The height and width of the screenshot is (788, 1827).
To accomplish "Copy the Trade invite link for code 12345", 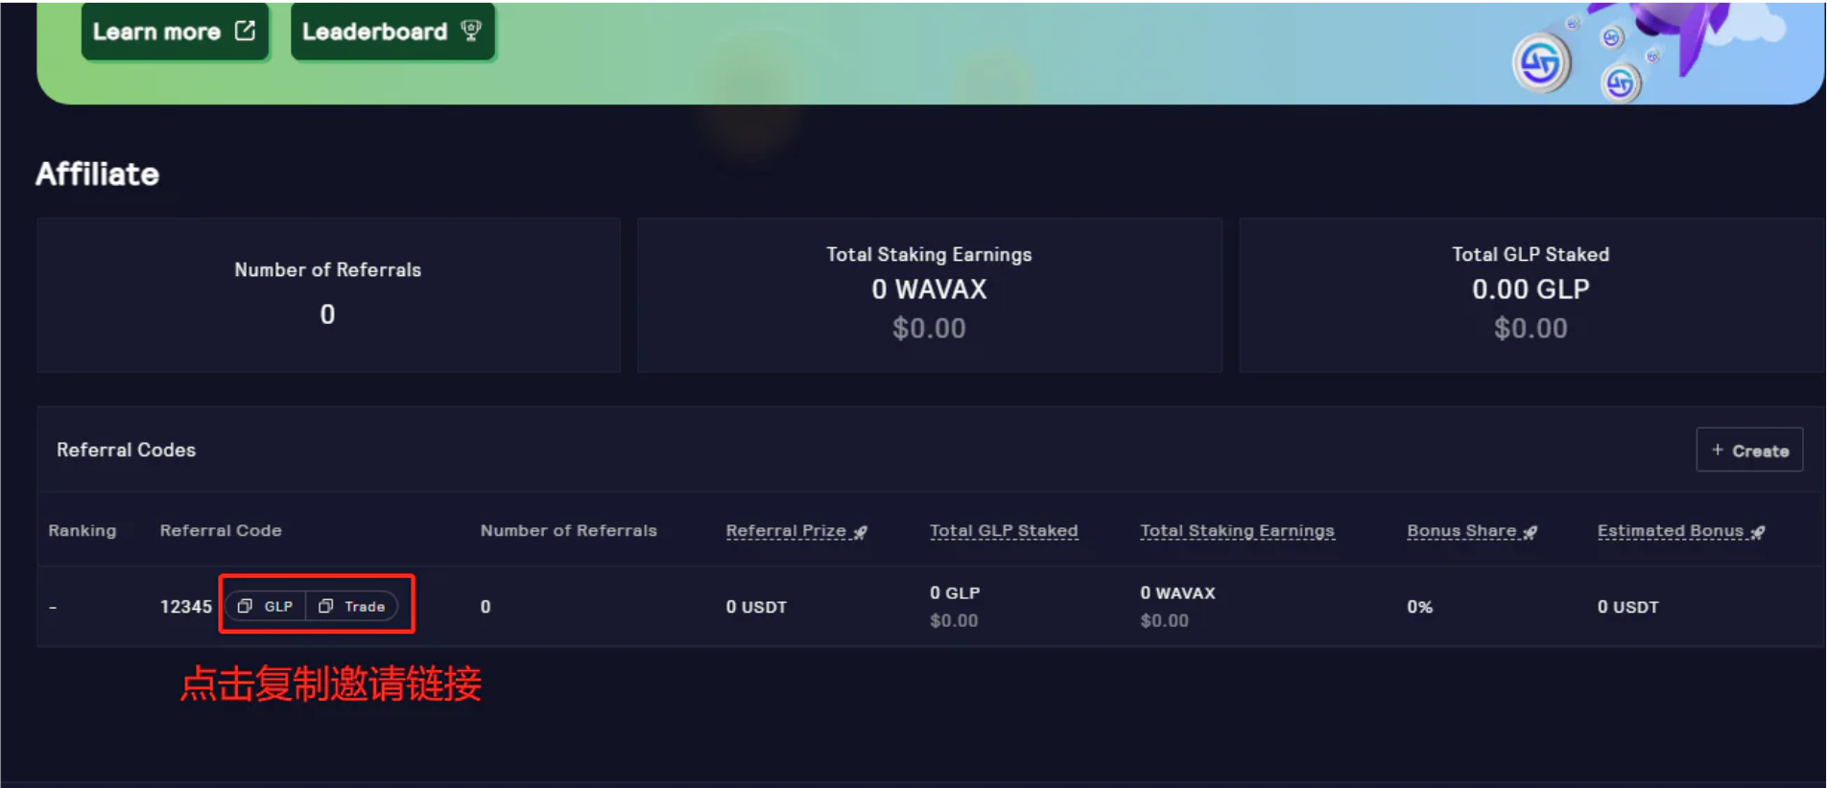I will click(352, 606).
